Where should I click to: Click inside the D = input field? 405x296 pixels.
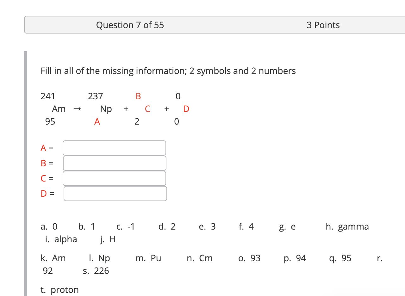tap(115, 193)
